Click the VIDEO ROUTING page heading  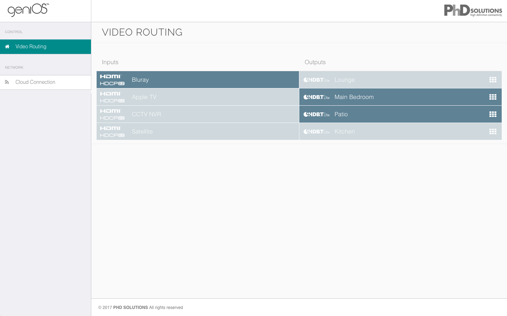[x=142, y=32]
